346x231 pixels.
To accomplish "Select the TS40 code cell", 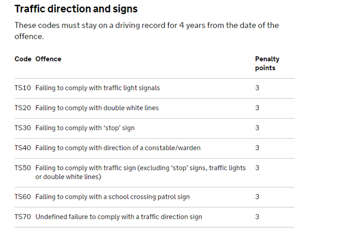I will pos(23,148).
